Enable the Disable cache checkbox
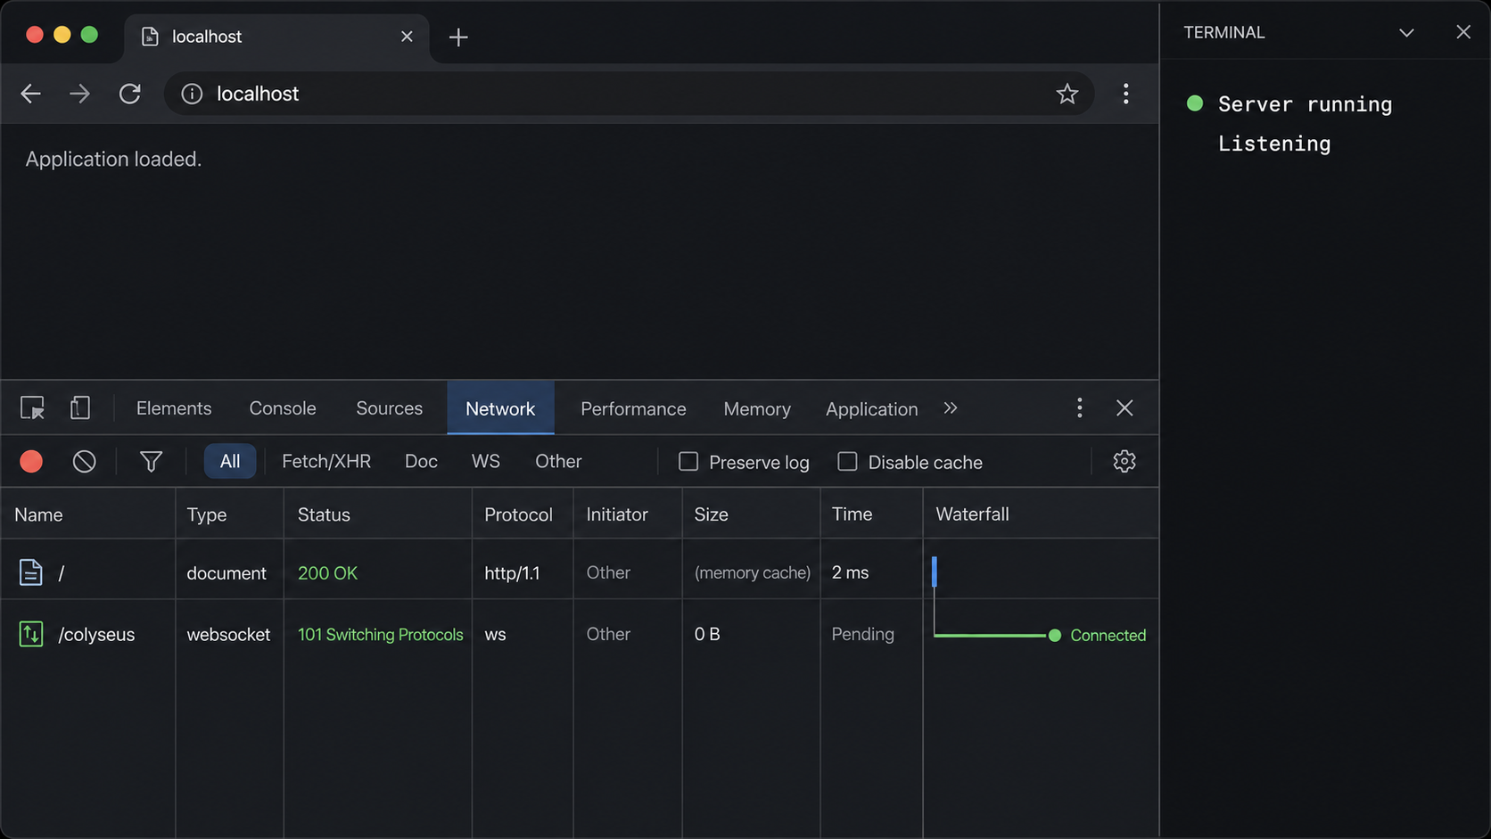 (847, 461)
